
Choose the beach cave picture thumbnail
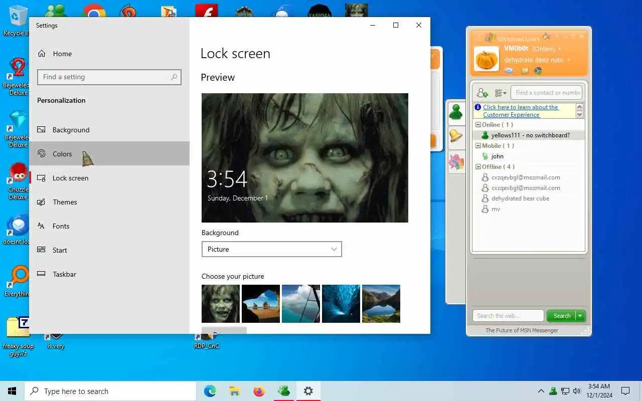pyautogui.click(x=261, y=304)
